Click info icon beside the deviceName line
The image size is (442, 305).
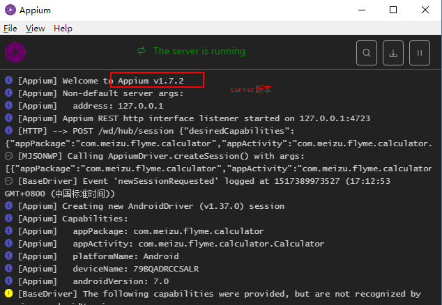(9, 268)
